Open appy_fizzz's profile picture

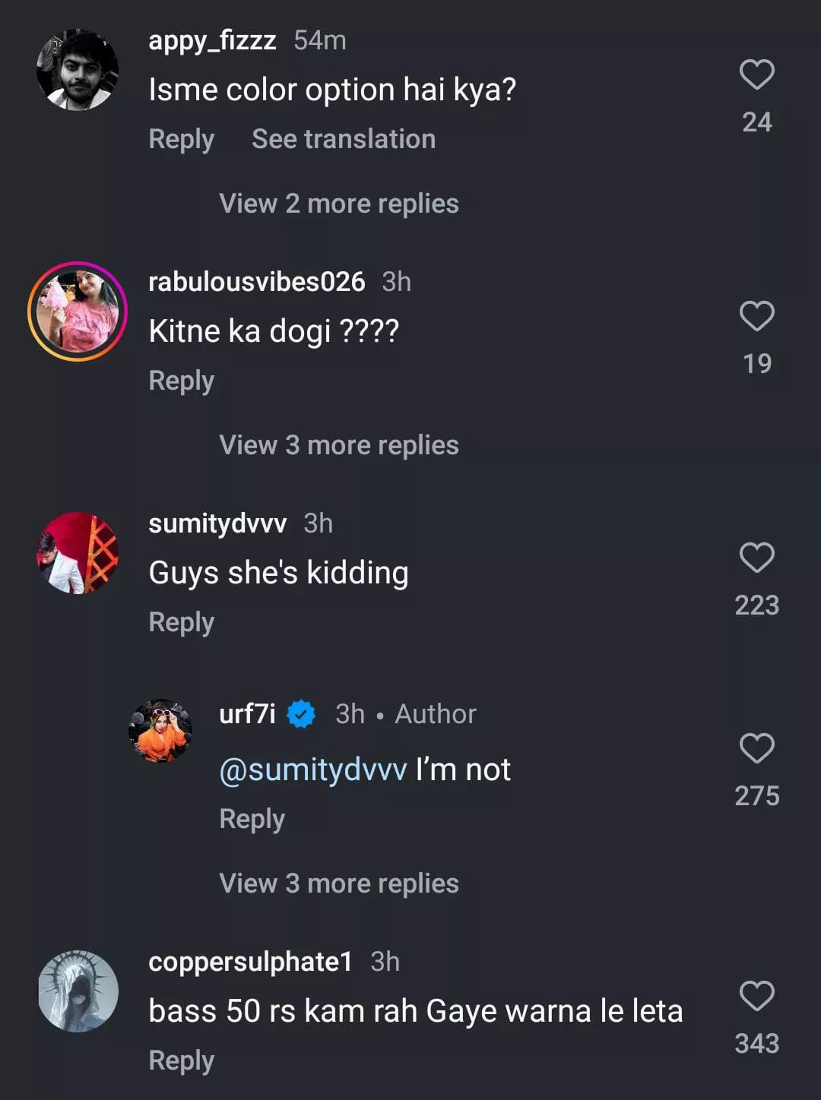pos(78,70)
